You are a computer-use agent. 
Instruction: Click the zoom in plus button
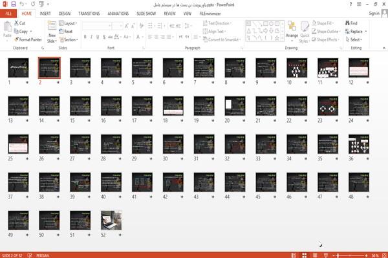(x=366, y=255)
